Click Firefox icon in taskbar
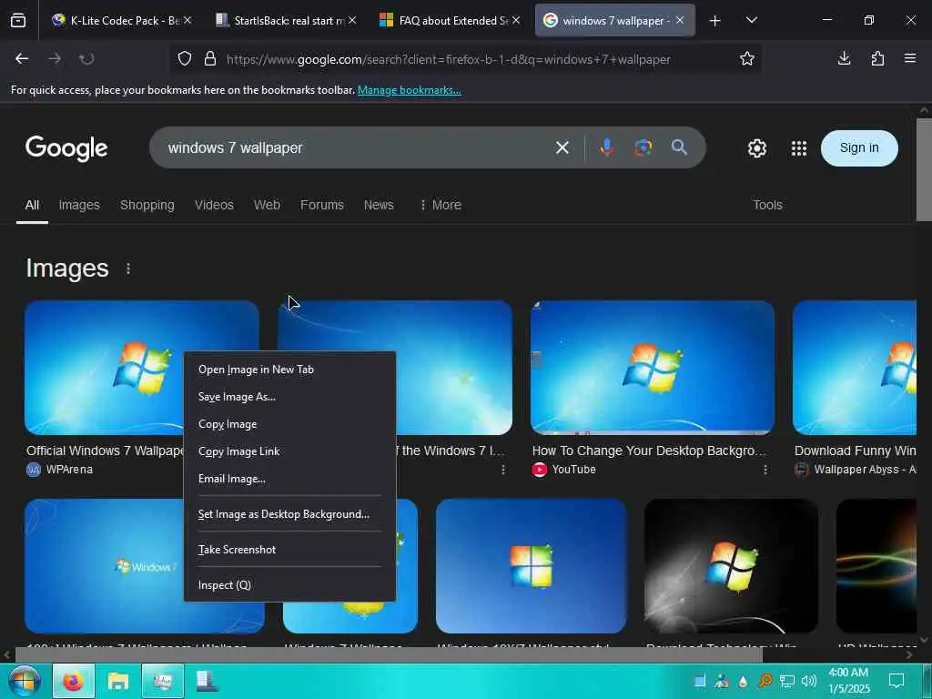Viewport: 932px width, 699px height. pos(74,681)
